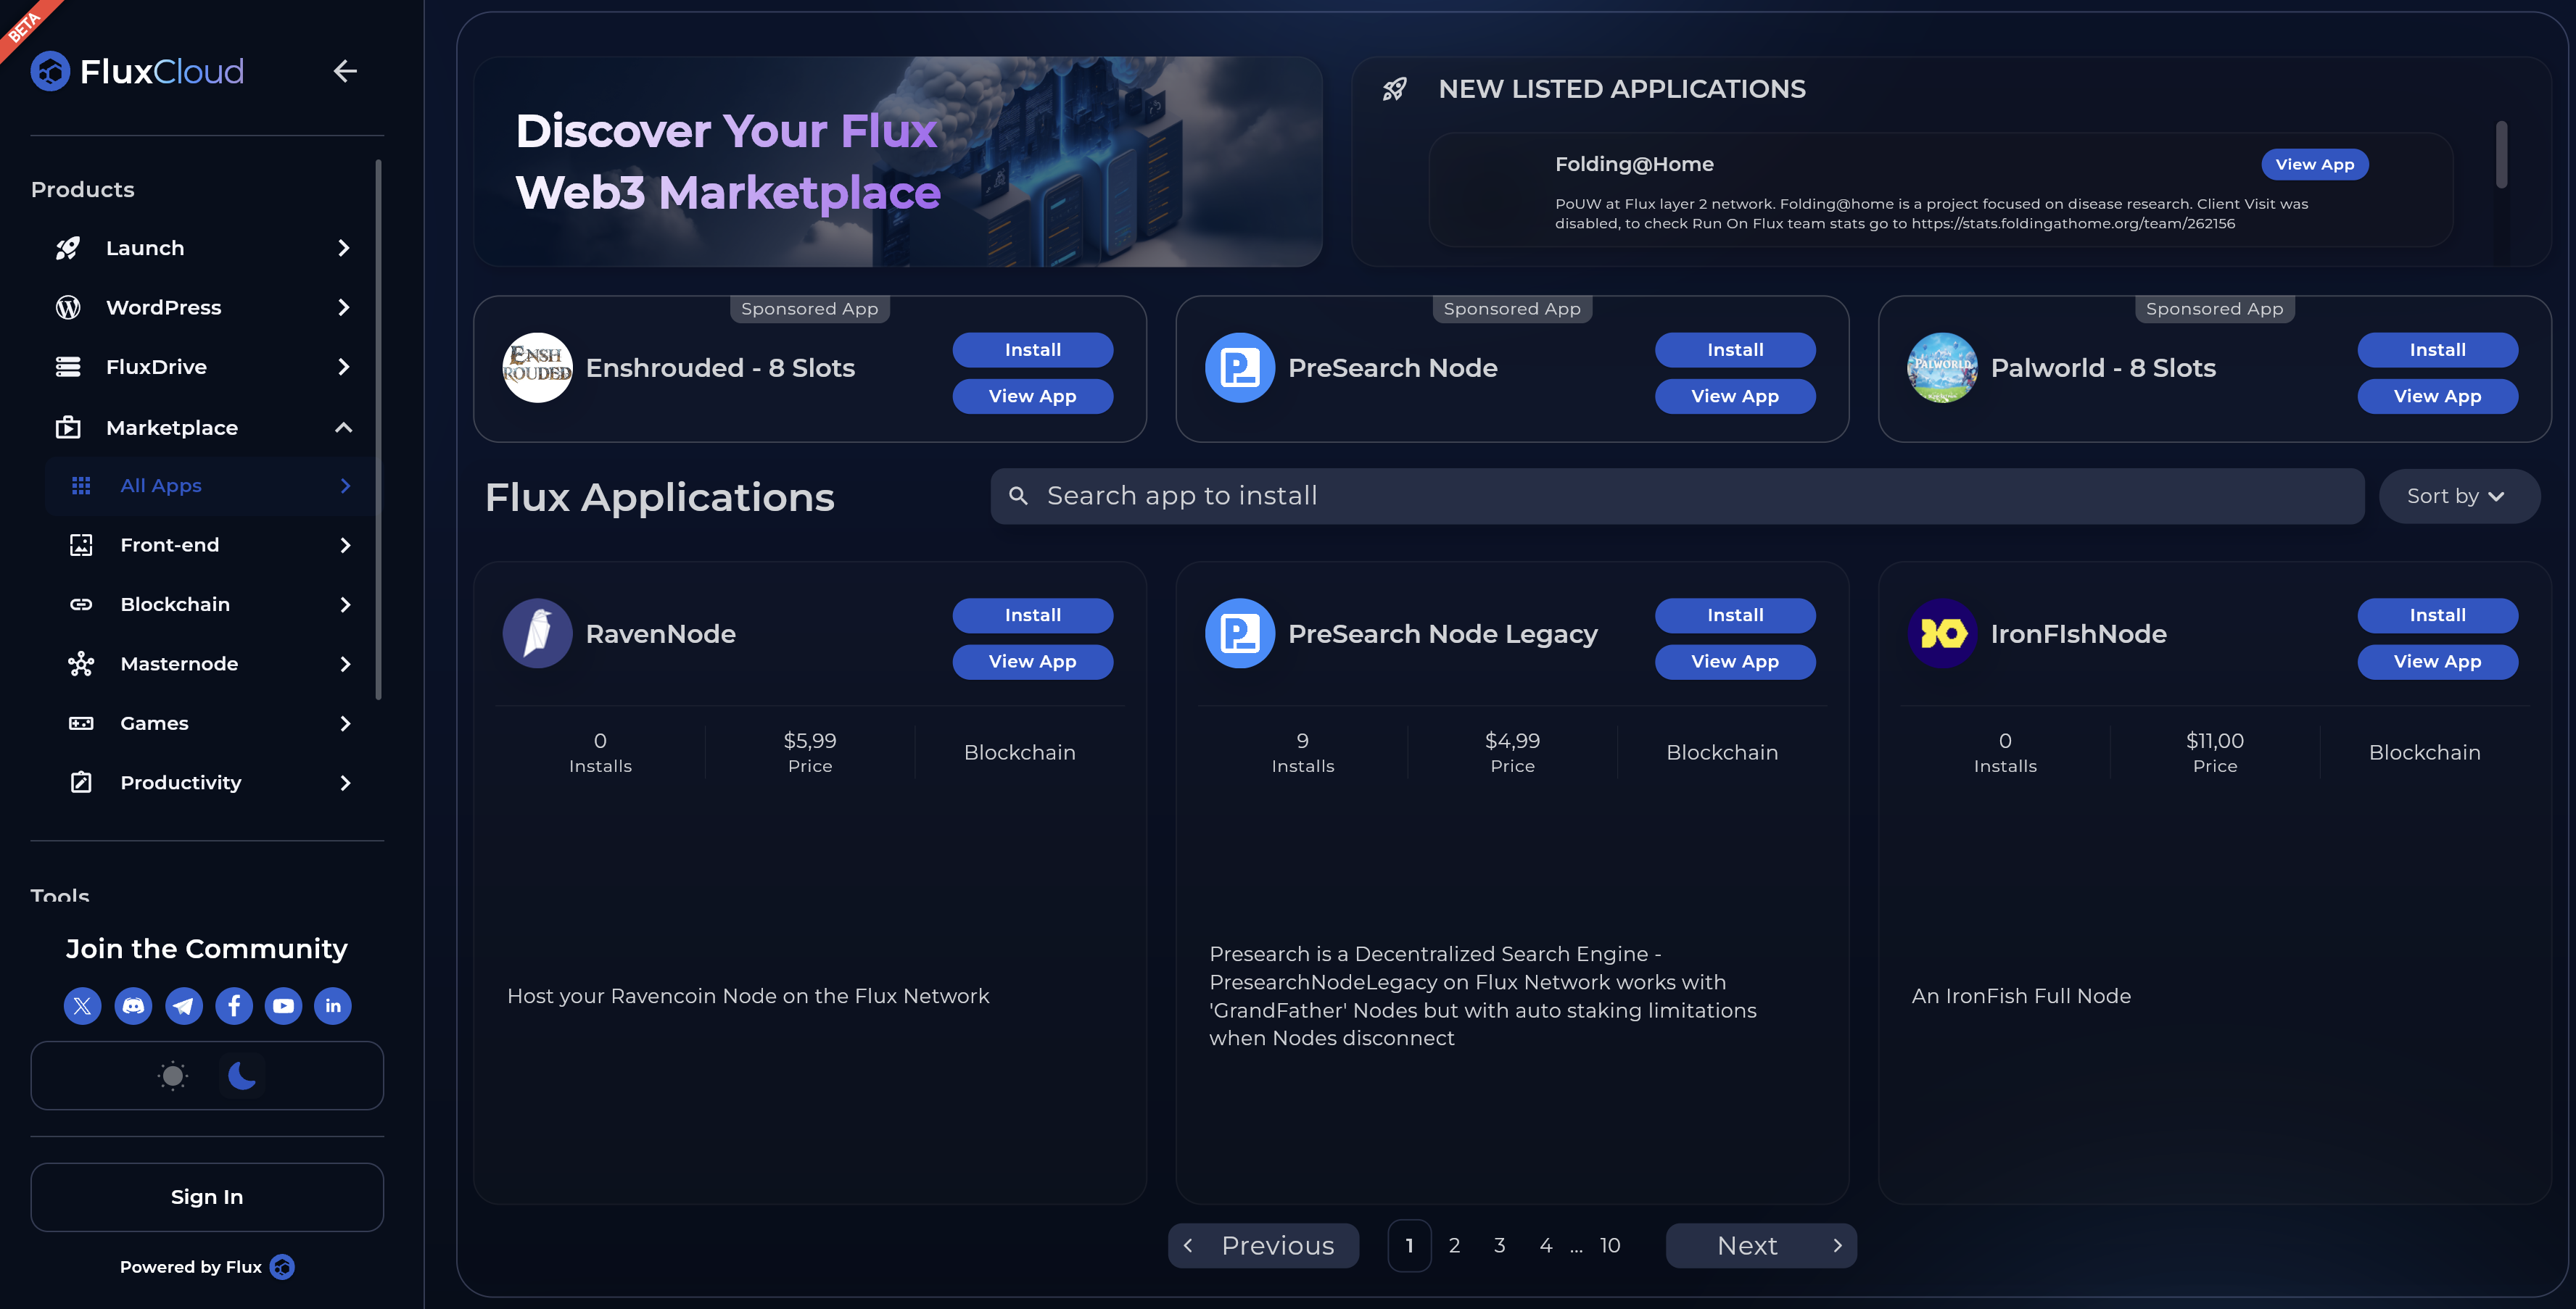
Task: Install PreSearch Node Legacy
Action: click(x=1735, y=615)
